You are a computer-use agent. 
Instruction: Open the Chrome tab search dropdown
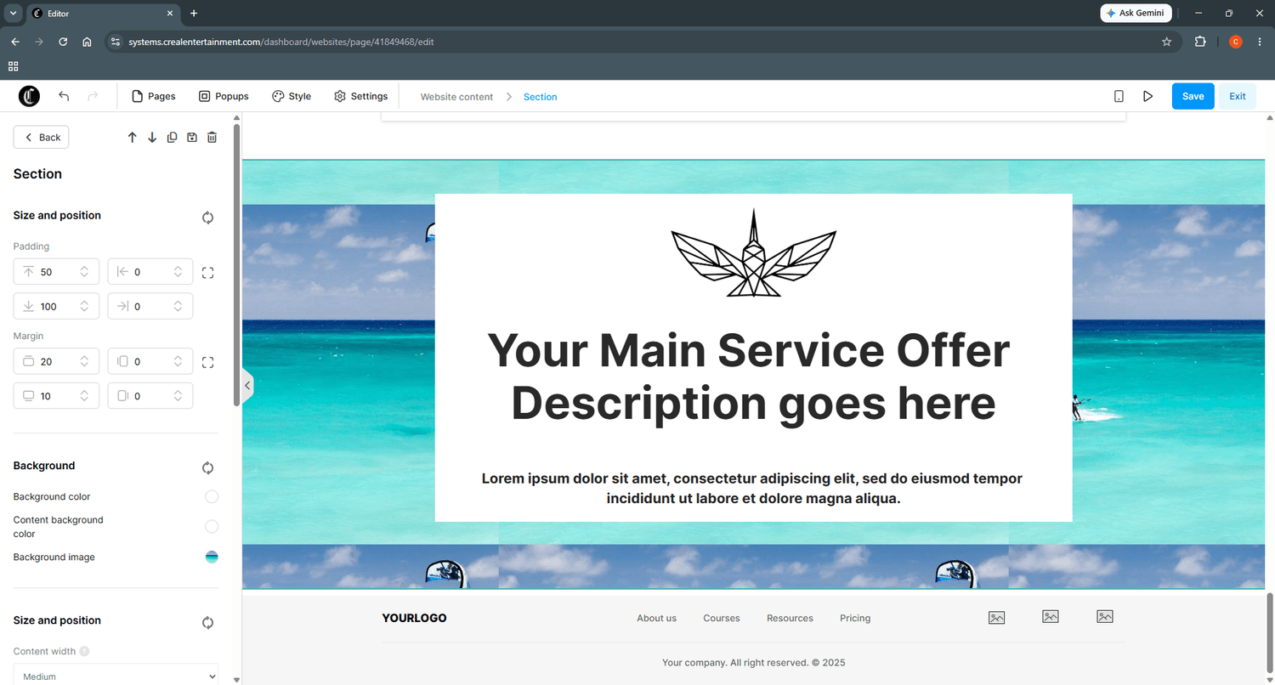[x=13, y=14]
